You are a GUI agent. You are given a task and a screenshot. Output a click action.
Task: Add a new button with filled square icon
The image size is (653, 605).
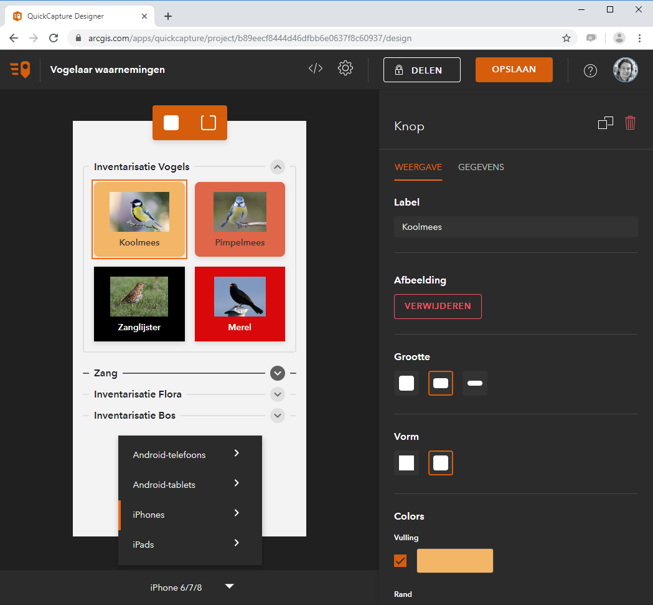click(x=171, y=123)
